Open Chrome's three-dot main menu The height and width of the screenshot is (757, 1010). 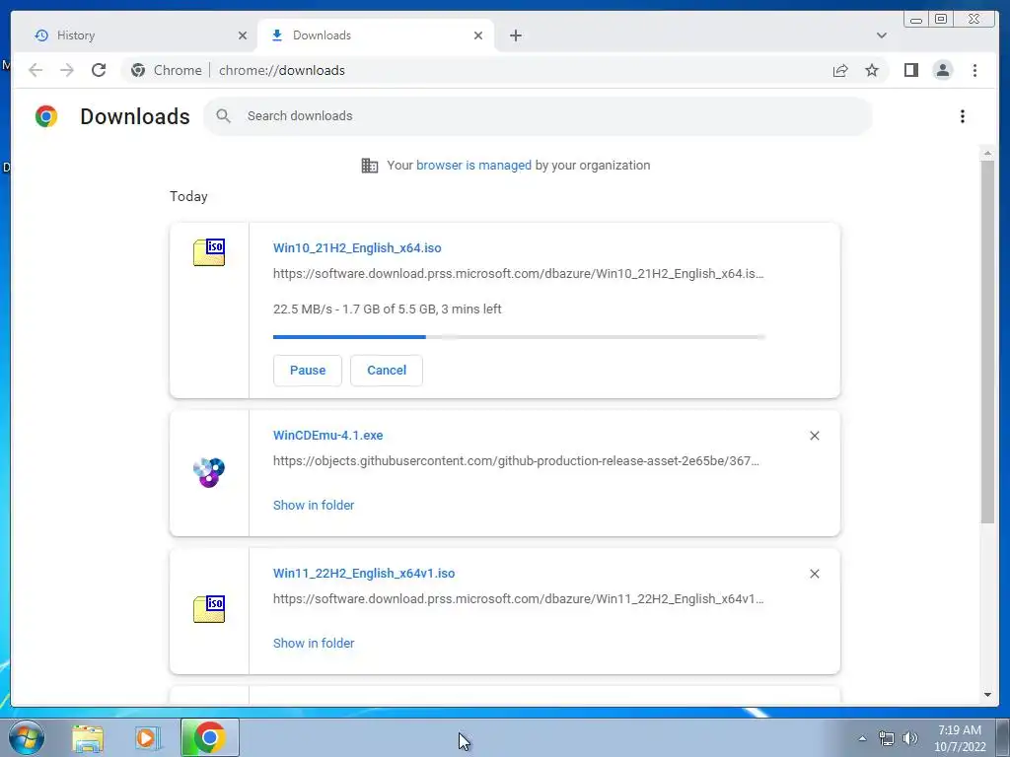(x=974, y=70)
